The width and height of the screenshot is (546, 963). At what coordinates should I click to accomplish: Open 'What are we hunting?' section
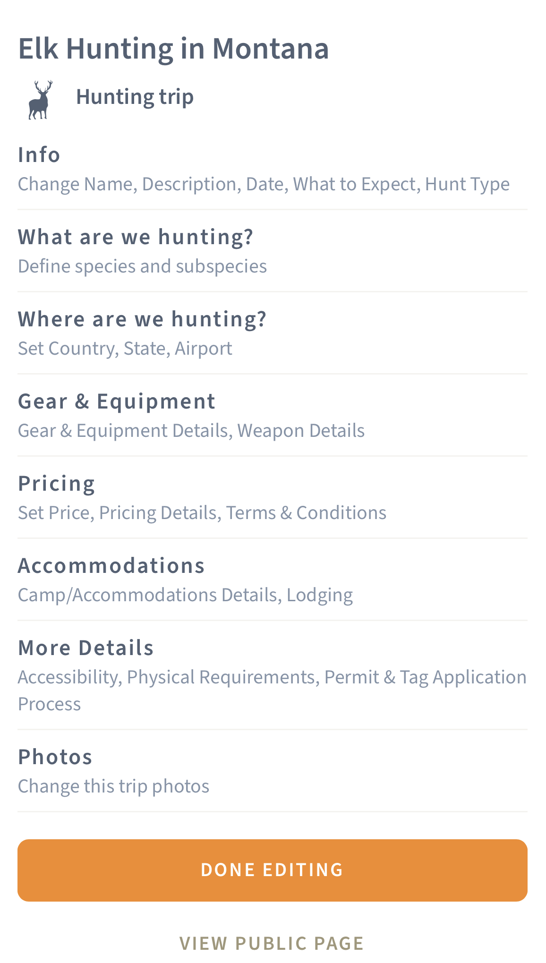(136, 236)
